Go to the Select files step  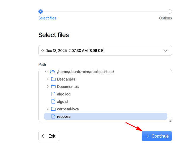pyautogui.click(x=47, y=18)
